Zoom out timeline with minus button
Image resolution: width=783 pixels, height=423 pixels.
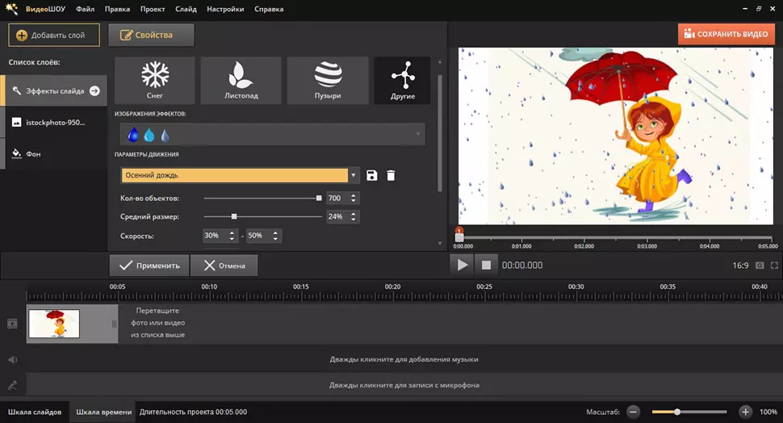(x=633, y=412)
